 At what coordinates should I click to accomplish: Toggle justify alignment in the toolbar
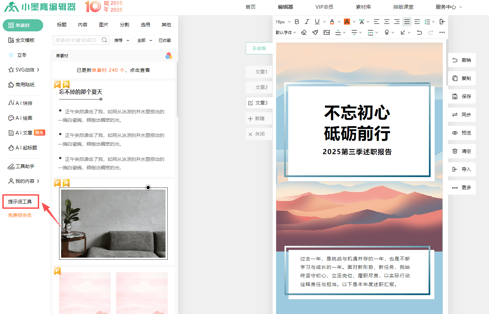click(407, 22)
